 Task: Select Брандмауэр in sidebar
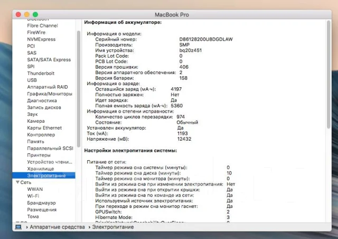[41, 203]
